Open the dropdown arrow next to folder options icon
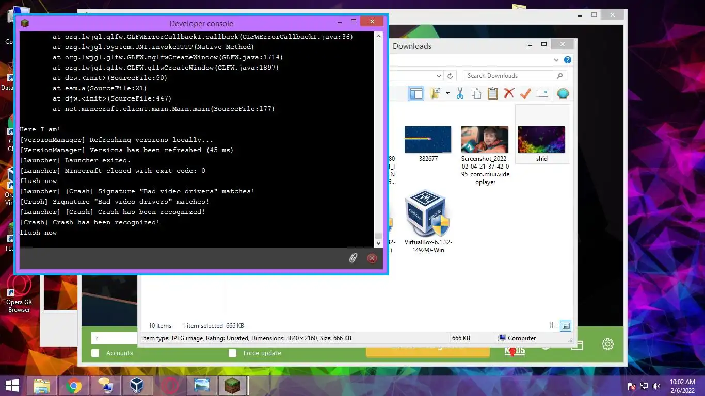705x396 pixels. pos(447,93)
